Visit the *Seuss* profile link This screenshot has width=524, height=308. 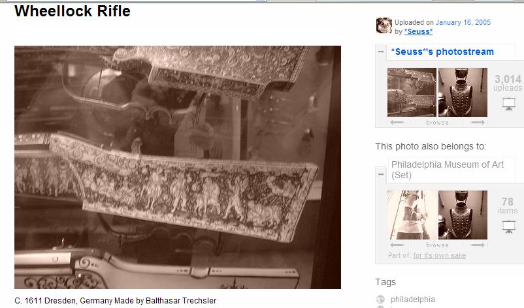(418, 32)
